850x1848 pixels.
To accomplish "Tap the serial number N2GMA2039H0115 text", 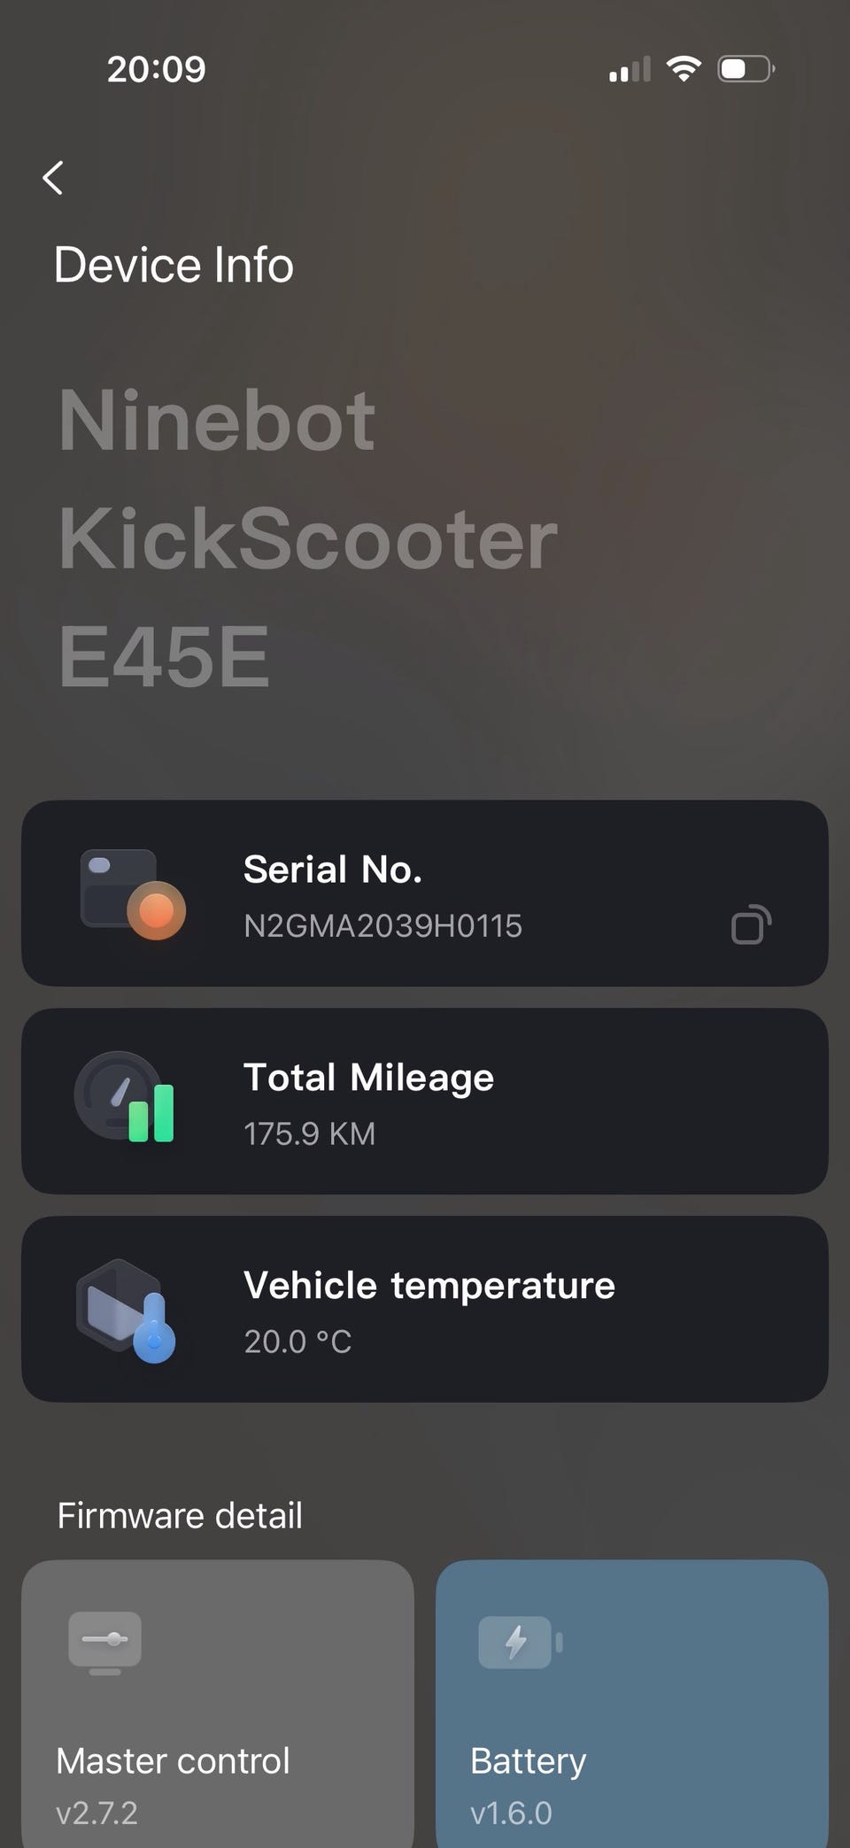I will click(x=382, y=926).
